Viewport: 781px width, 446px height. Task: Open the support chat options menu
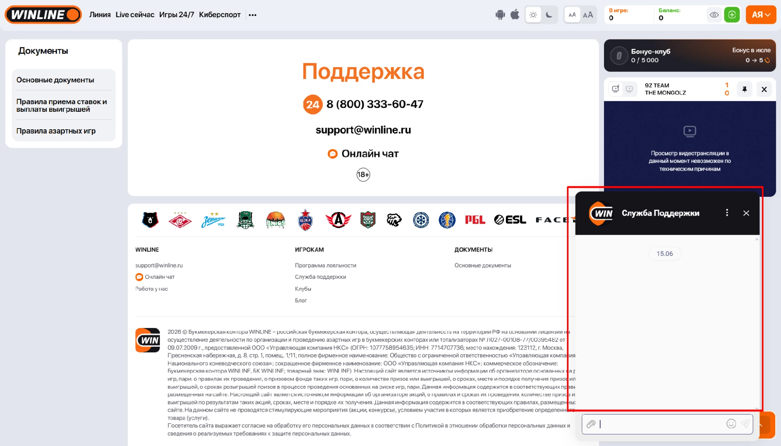[x=727, y=213]
